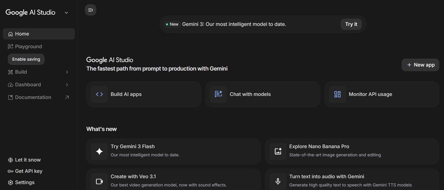Screen dimensions: 444x190
Task: Click the Playground sparkle-chat icon
Action: tap(10, 47)
